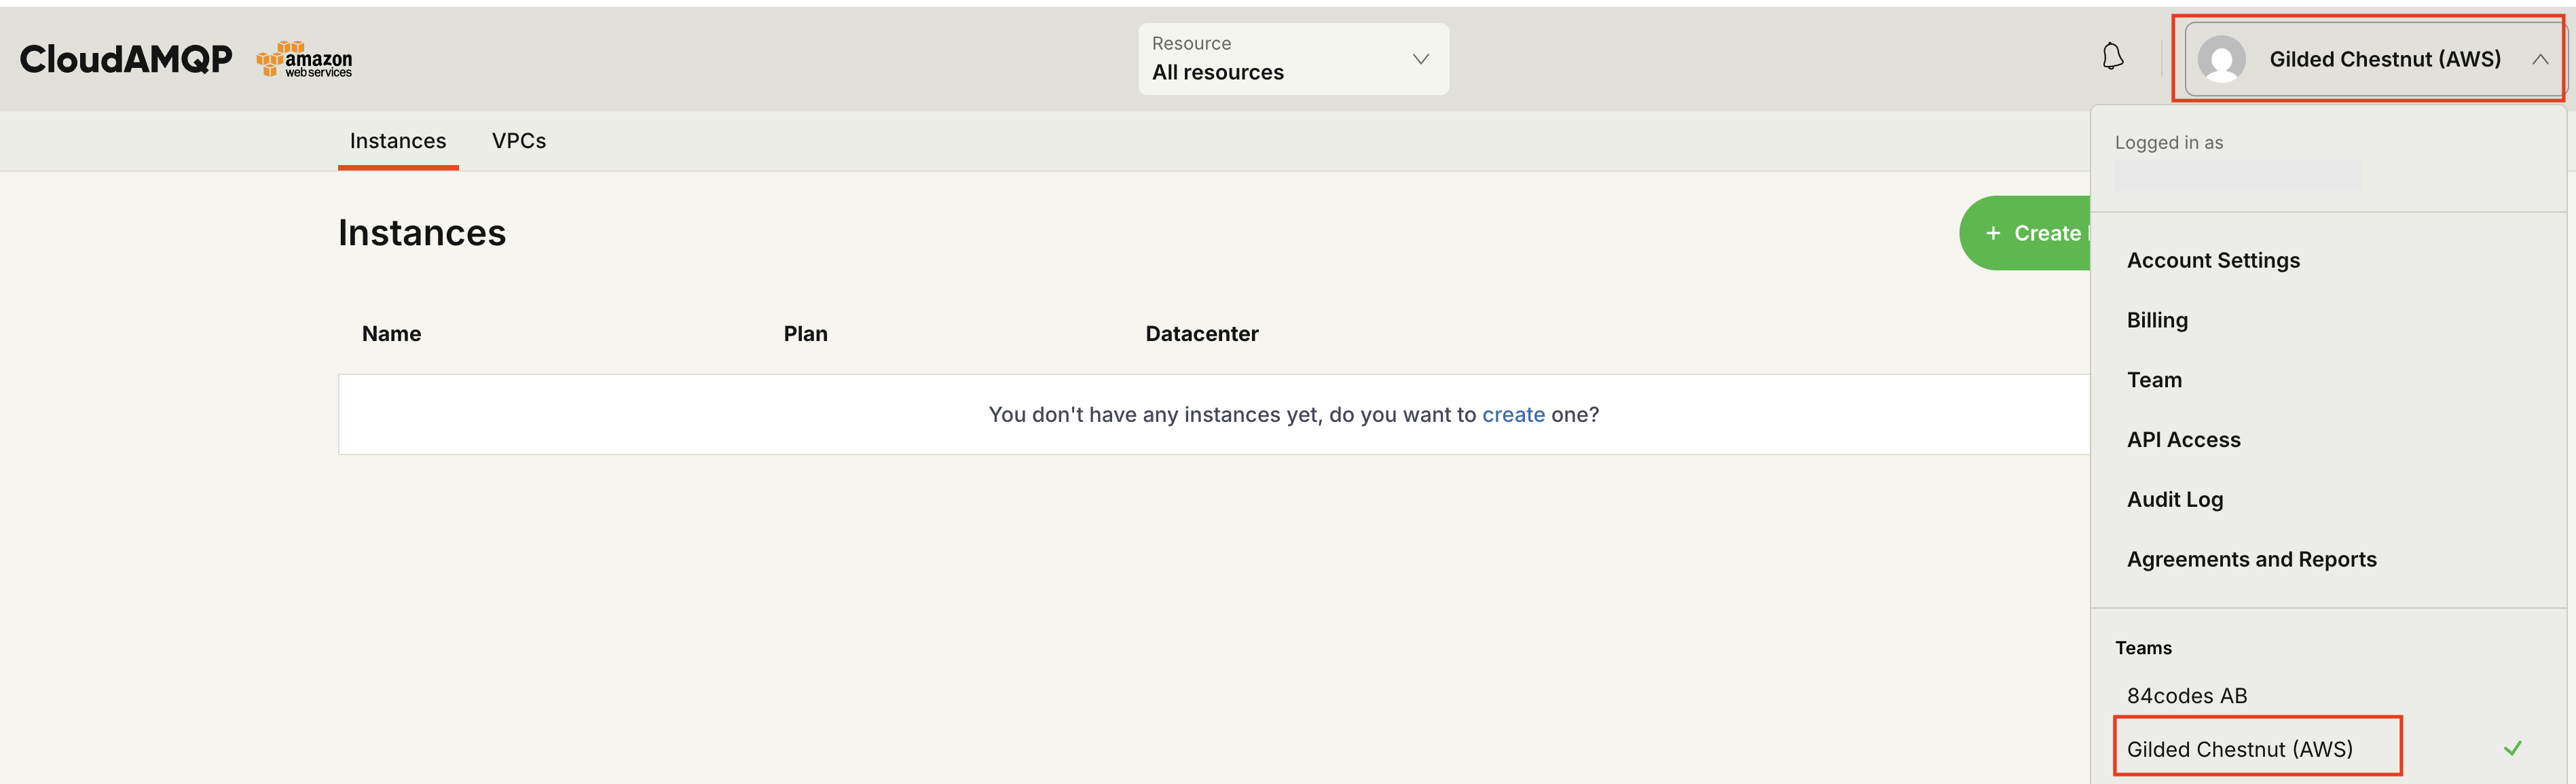2576x784 pixels.
Task: Click the Plan column header
Action: pyautogui.click(x=805, y=334)
